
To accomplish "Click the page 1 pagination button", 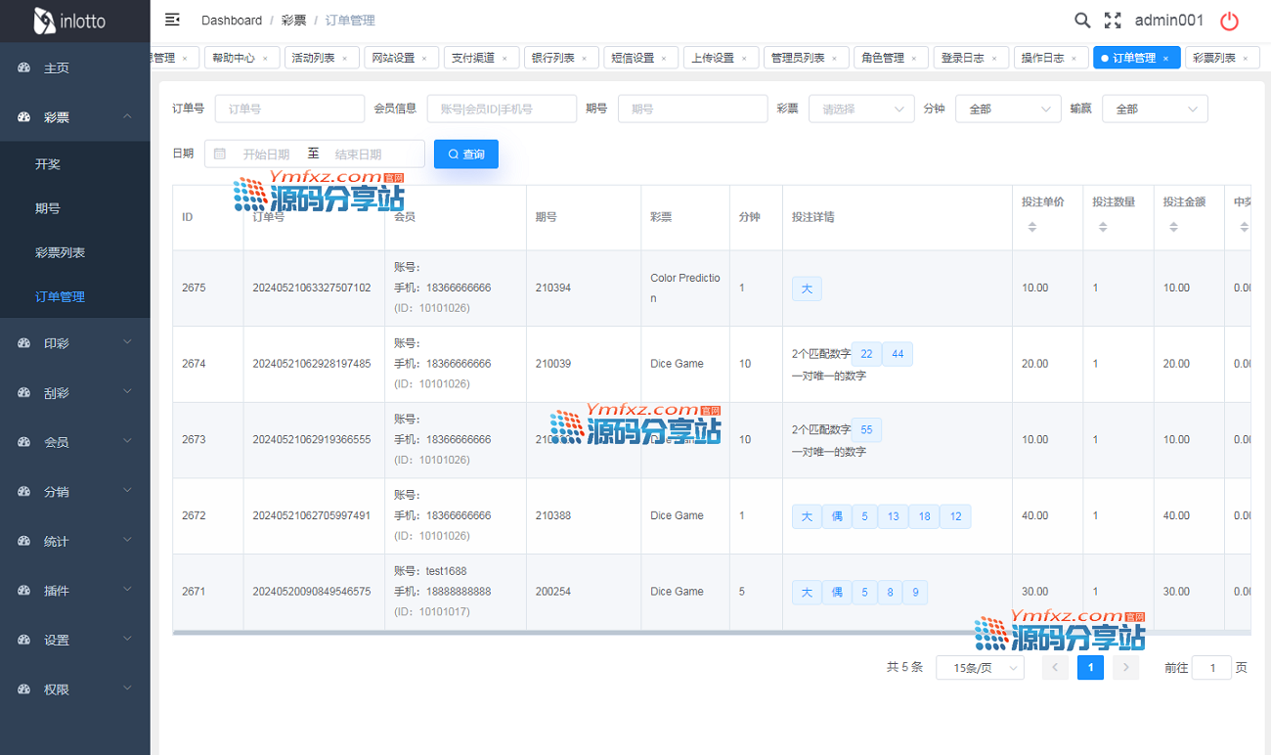I will coord(1090,668).
